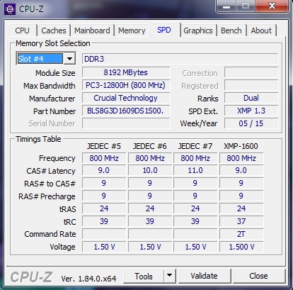Open the Graphics tab
Viewport: 293px width, 290px height.
point(198,30)
